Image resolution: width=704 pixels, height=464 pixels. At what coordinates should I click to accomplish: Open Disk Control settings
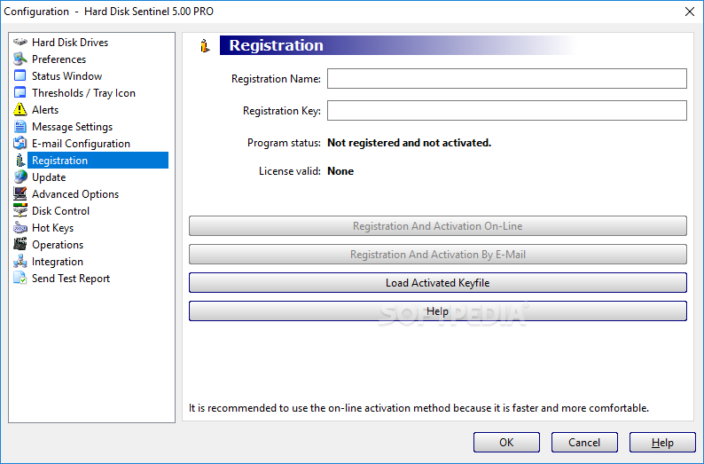click(60, 210)
